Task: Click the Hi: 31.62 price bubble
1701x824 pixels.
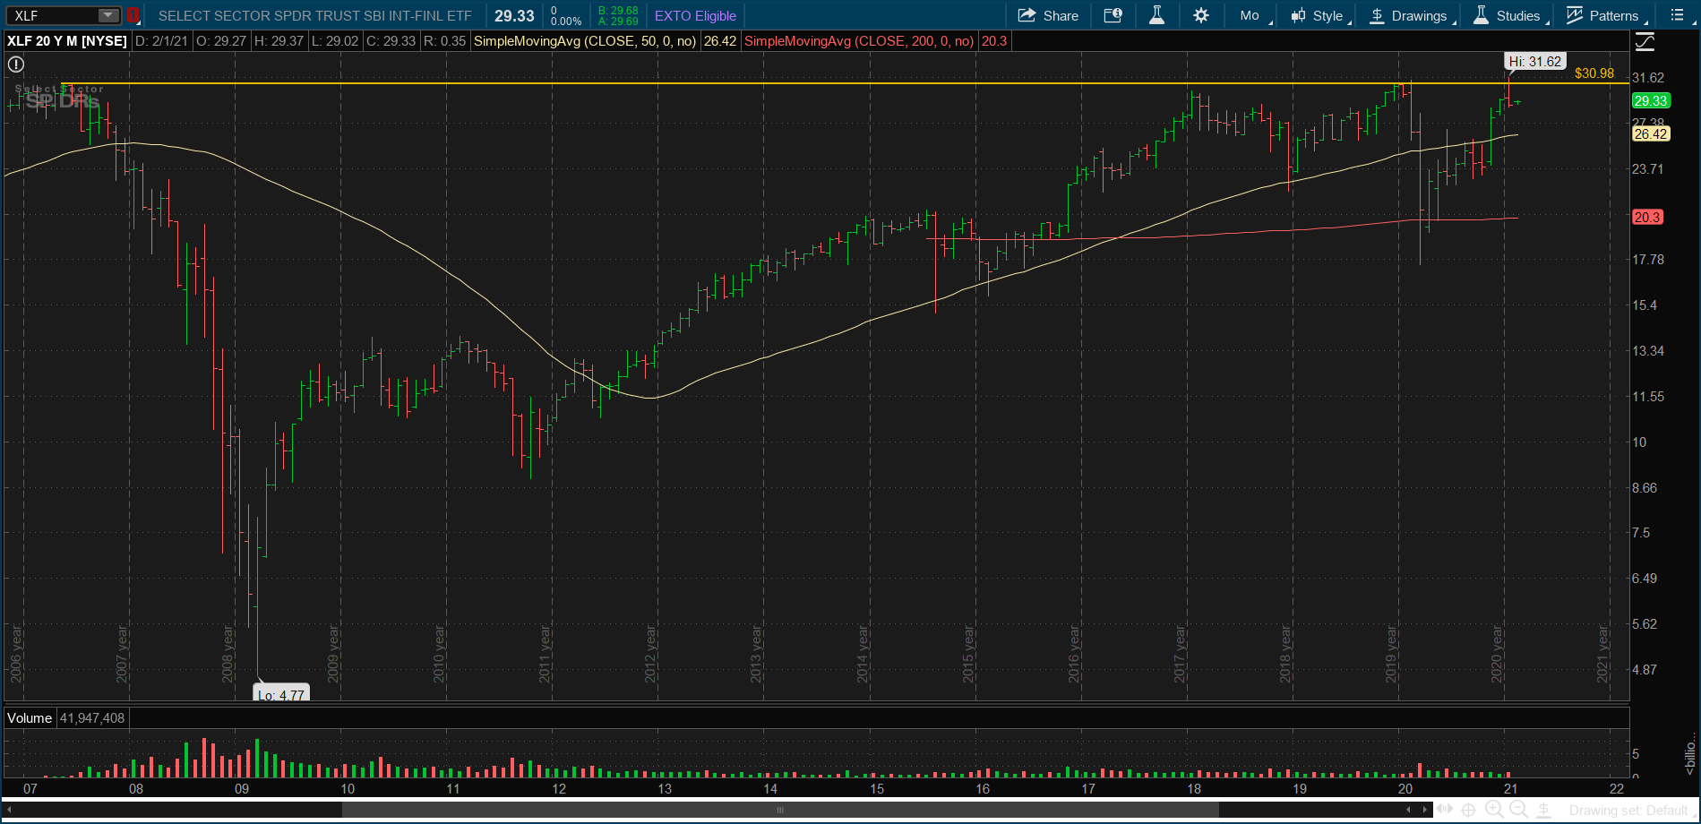Action: (1534, 62)
